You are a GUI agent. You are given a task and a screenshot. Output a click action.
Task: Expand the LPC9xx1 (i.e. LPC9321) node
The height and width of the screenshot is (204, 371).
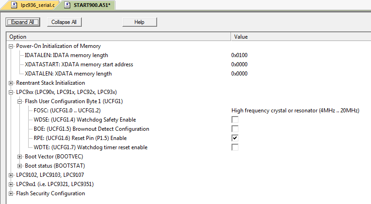click(11, 184)
